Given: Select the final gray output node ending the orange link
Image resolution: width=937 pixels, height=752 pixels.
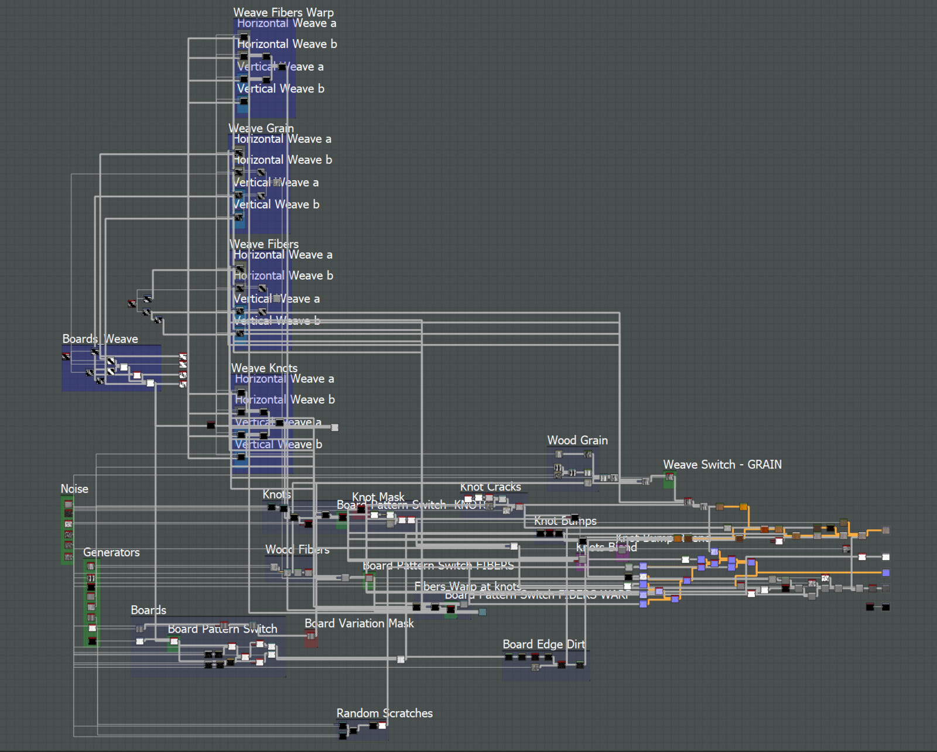Looking at the screenshot, I should (886, 530).
